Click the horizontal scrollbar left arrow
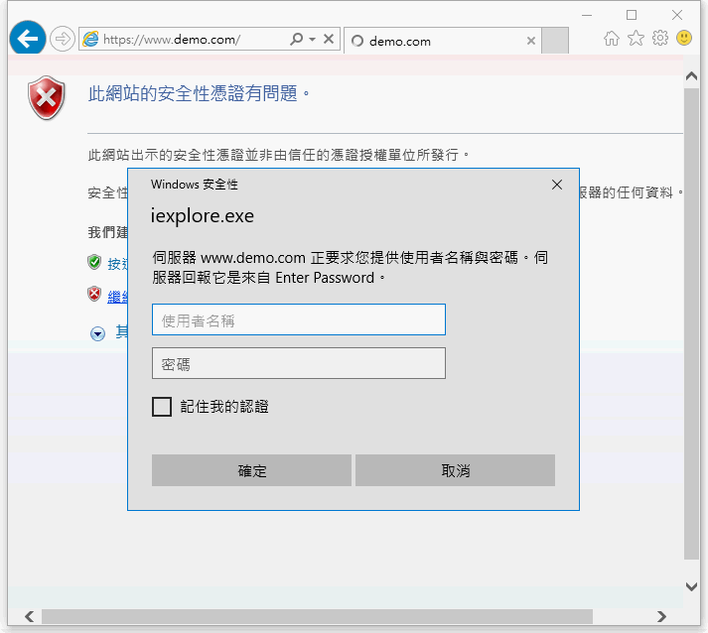Screen dimensions: 708x633 [30, 616]
